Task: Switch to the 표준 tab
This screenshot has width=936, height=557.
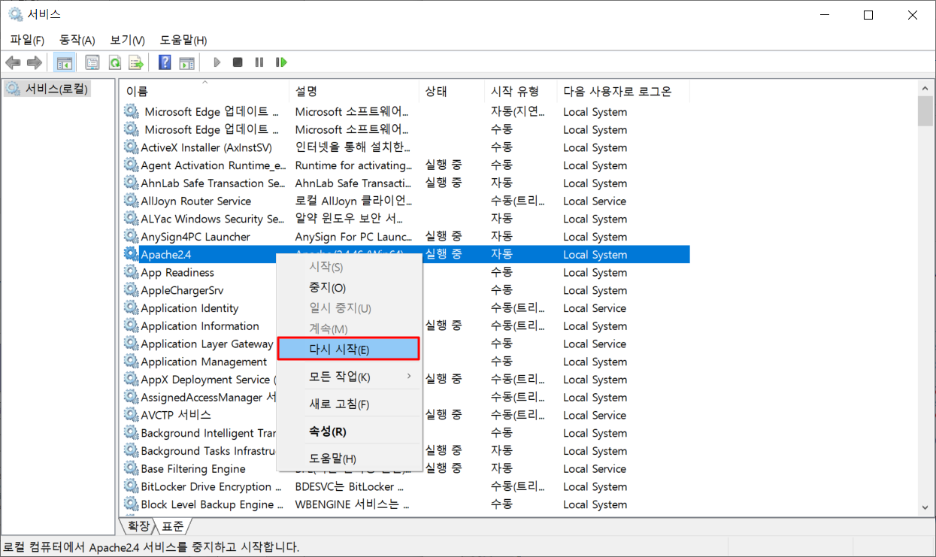Action: (173, 526)
